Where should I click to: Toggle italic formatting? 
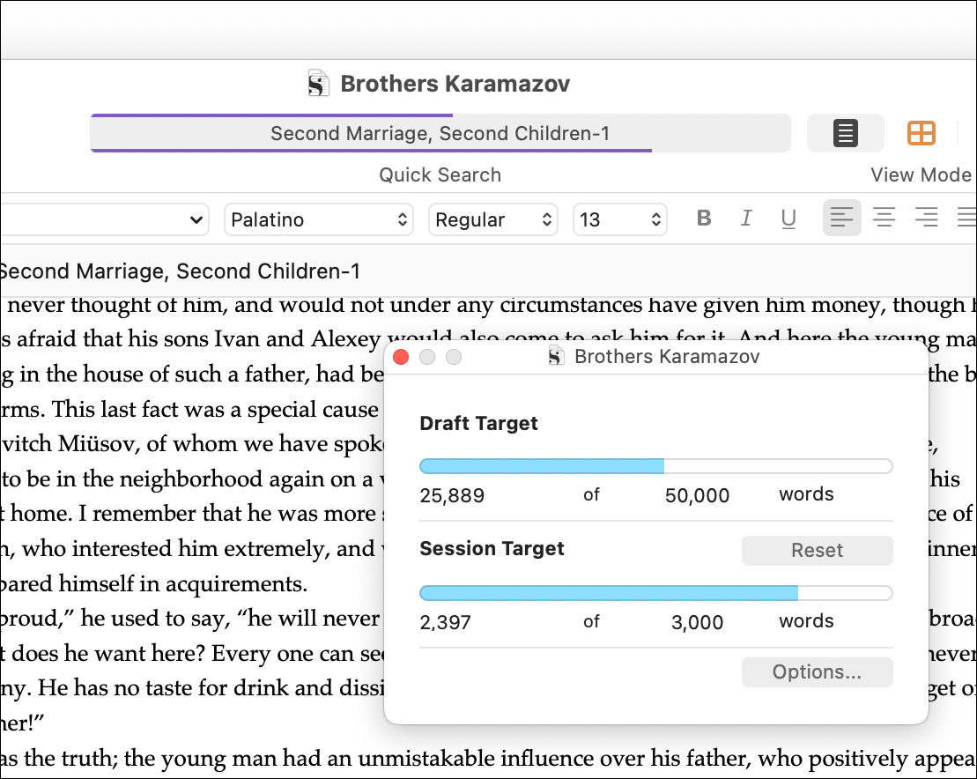coord(746,219)
